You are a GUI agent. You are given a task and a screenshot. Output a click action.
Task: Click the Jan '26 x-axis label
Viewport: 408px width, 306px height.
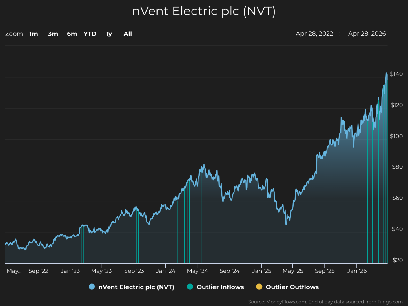pos(357,271)
